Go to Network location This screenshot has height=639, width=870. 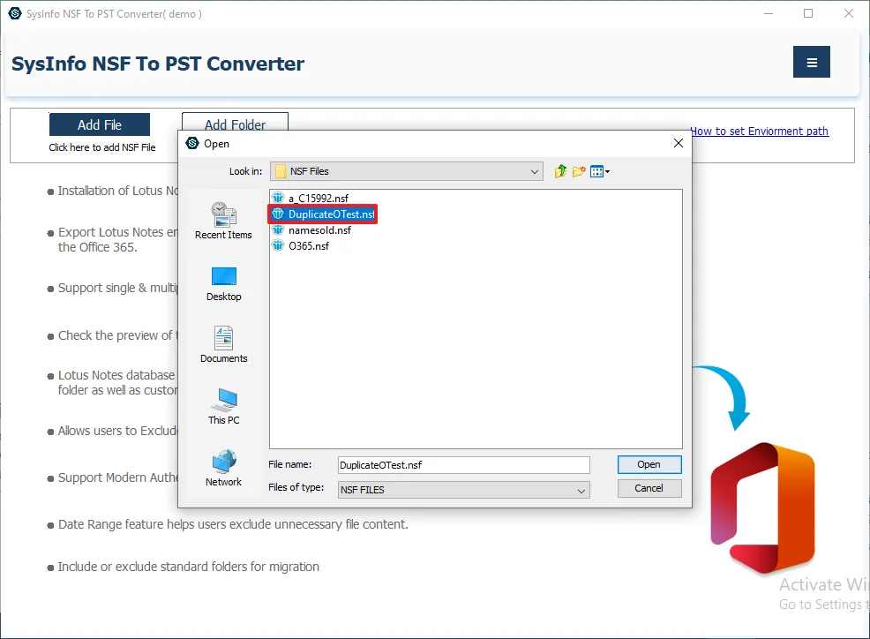click(x=223, y=468)
